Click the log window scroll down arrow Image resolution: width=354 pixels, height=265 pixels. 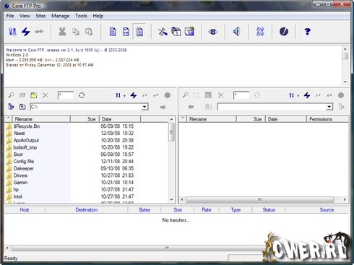pos(345,82)
